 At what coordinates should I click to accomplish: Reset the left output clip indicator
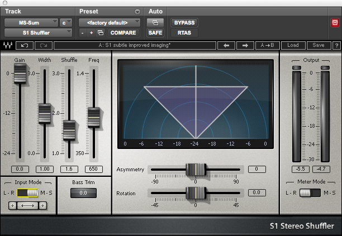[x=297, y=68]
